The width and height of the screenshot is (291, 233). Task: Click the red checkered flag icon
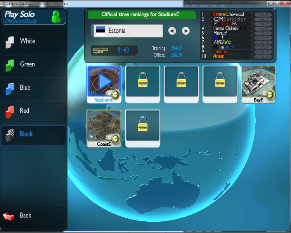[10, 112]
